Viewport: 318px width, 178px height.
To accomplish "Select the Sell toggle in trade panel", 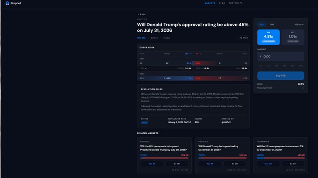I will coord(272,24).
